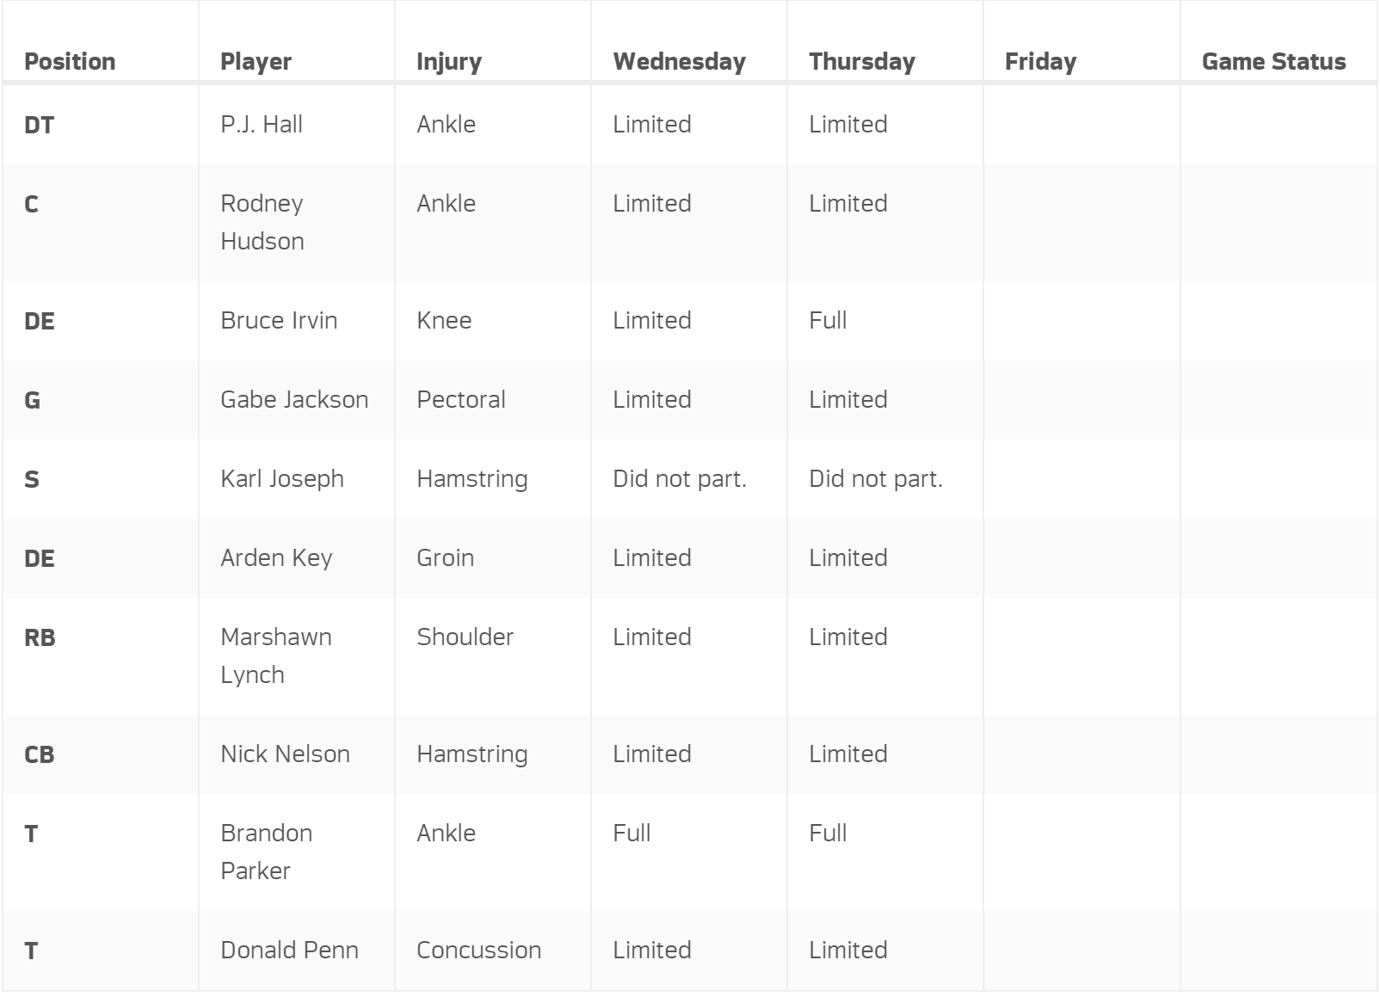
Task: Click the Arden Key player name
Action: point(276,558)
